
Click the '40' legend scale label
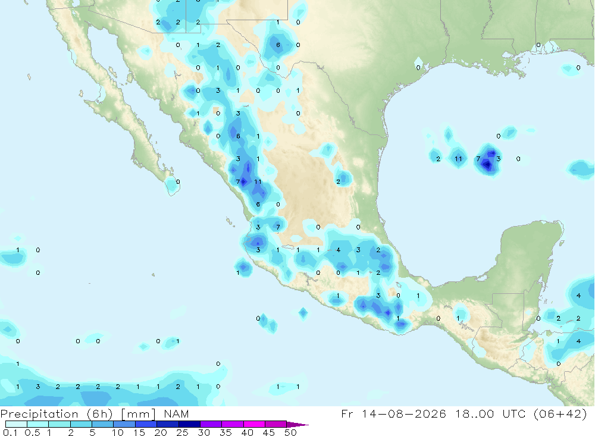click(248, 432)
